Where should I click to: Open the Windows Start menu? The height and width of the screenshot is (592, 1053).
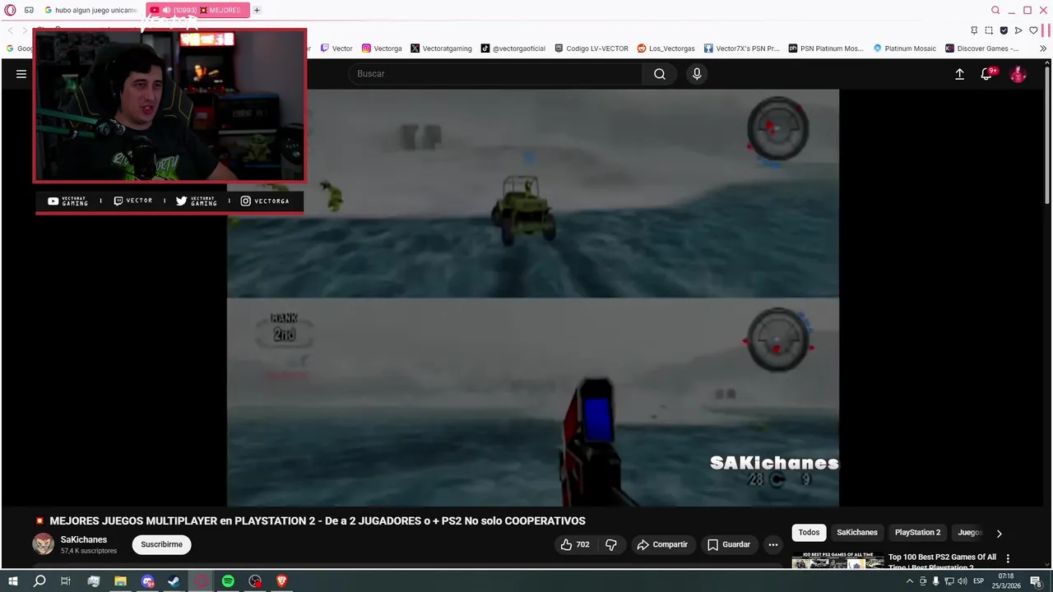pyautogui.click(x=13, y=581)
